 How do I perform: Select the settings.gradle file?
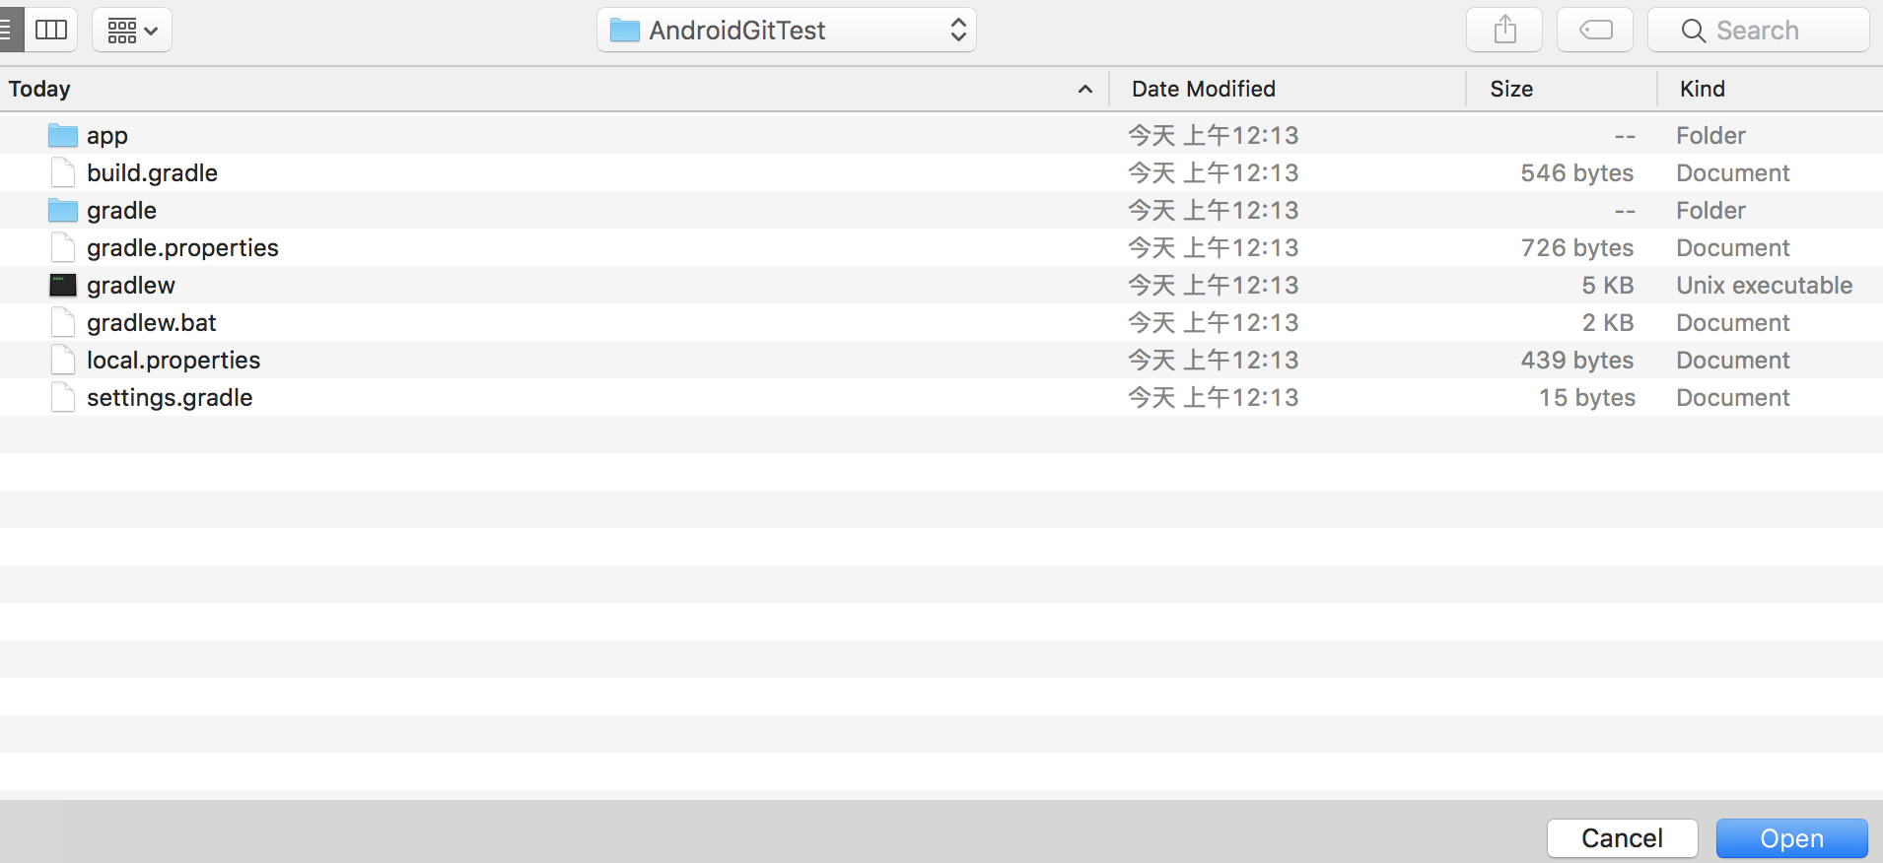tap(169, 398)
